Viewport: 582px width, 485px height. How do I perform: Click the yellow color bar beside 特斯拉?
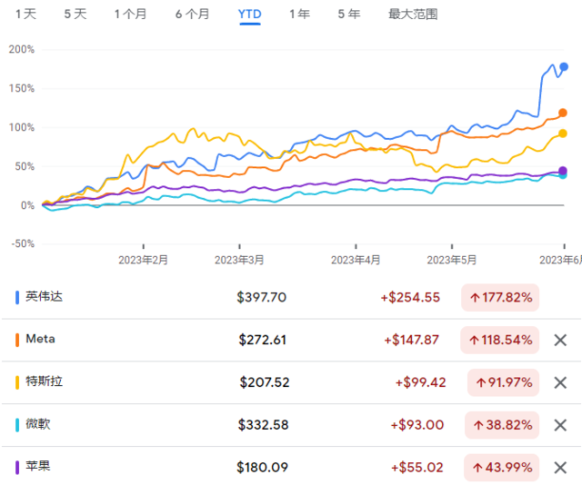click(17, 382)
